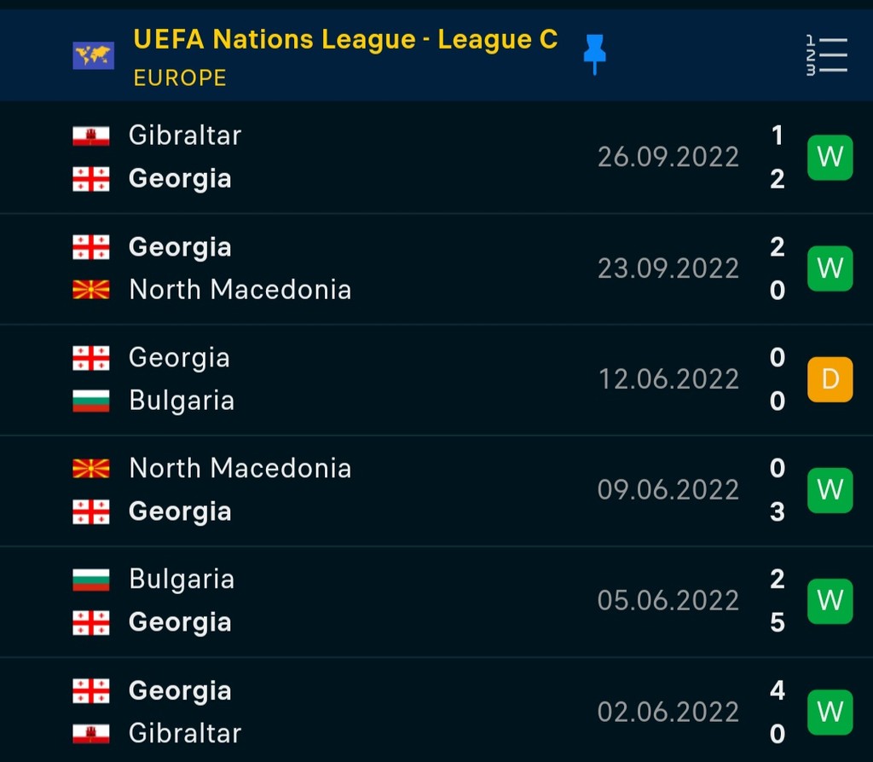Open the Georgia vs North Macedonia 2-0 match
Screen dimensions: 873x762
pyautogui.click(x=436, y=268)
